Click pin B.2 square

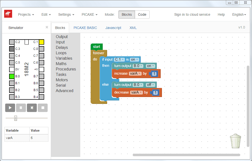click(x=12, y=90)
